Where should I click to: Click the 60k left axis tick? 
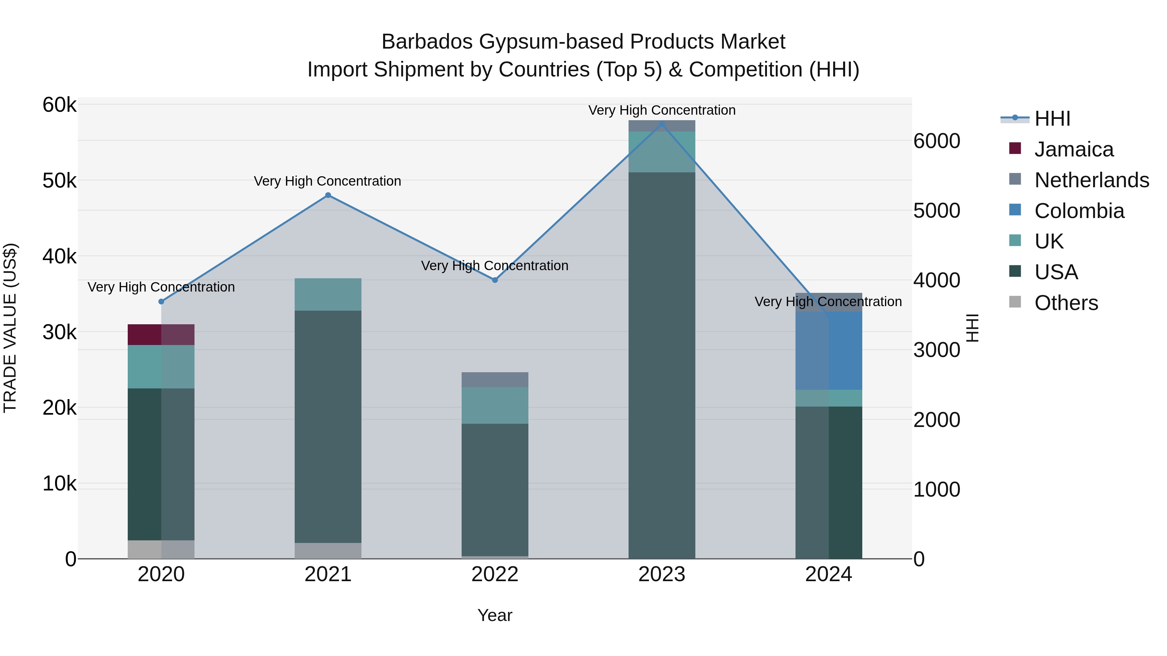pos(60,105)
